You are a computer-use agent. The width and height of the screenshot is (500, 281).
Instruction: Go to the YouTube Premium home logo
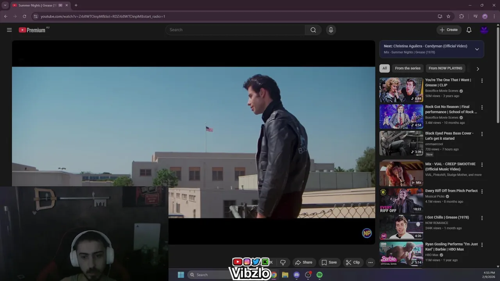pyautogui.click(x=32, y=30)
